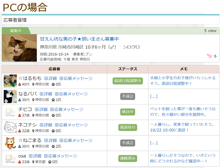Expand 詳細 for チビコ
221x168 pixels.
pos(41,109)
